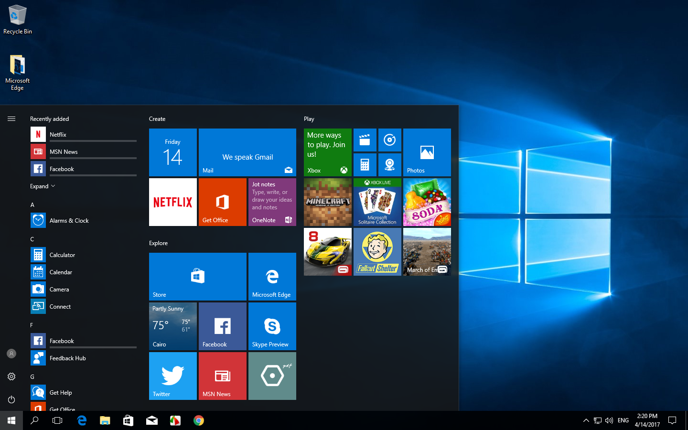
Task: Click the letter A section header
Action: click(32, 205)
